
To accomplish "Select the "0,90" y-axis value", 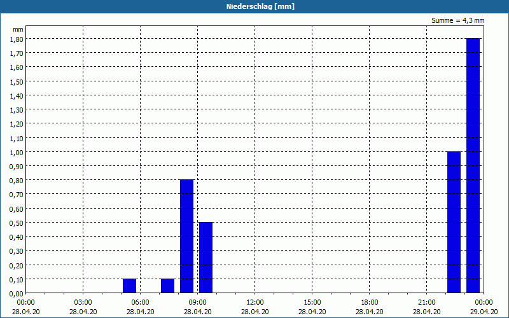I will coord(17,166).
